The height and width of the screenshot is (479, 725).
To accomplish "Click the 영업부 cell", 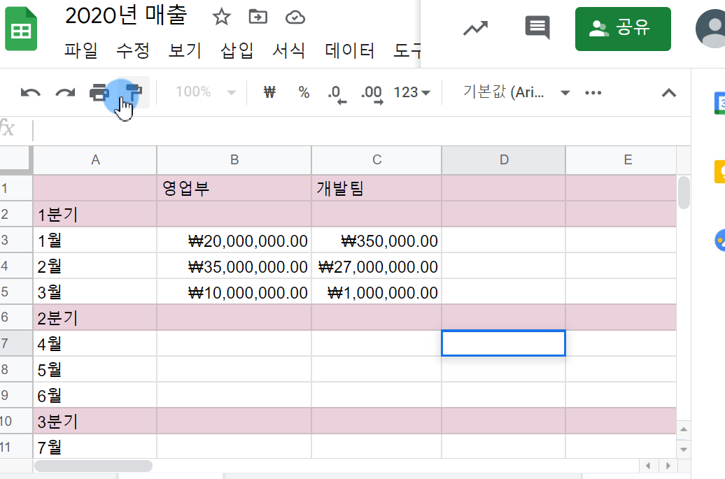I will [234, 188].
